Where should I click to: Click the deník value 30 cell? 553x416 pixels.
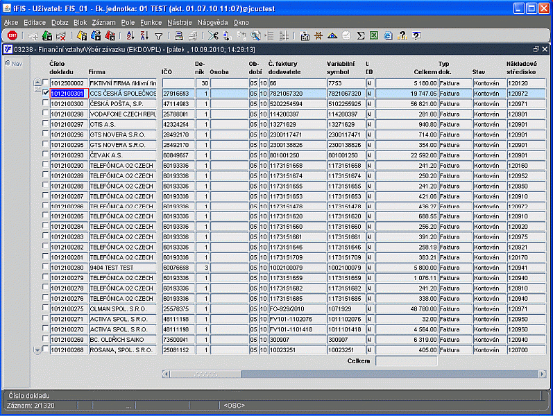tap(203, 83)
